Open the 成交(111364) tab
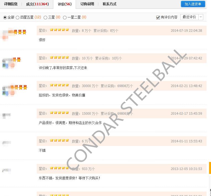Screen dimensions: 211x196 (x=37, y=4)
